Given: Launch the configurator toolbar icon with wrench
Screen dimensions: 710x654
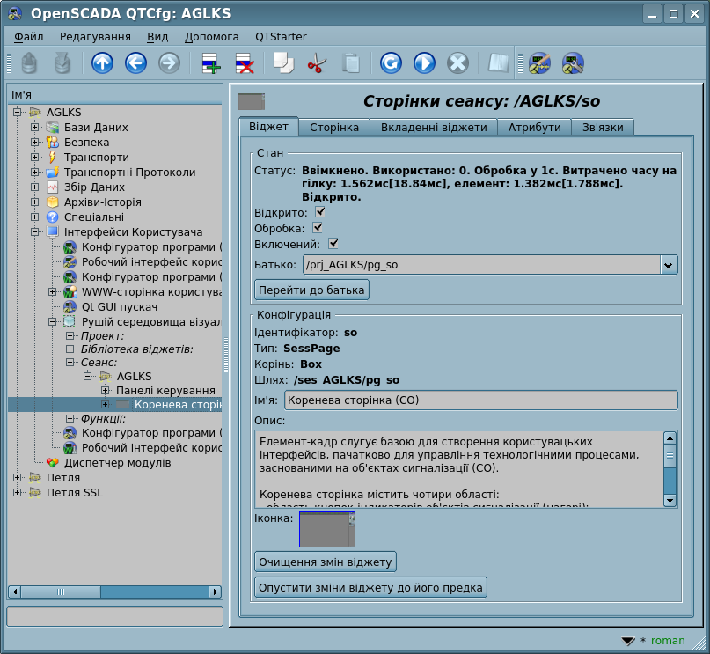Looking at the screenshot, I should [573, 63].
